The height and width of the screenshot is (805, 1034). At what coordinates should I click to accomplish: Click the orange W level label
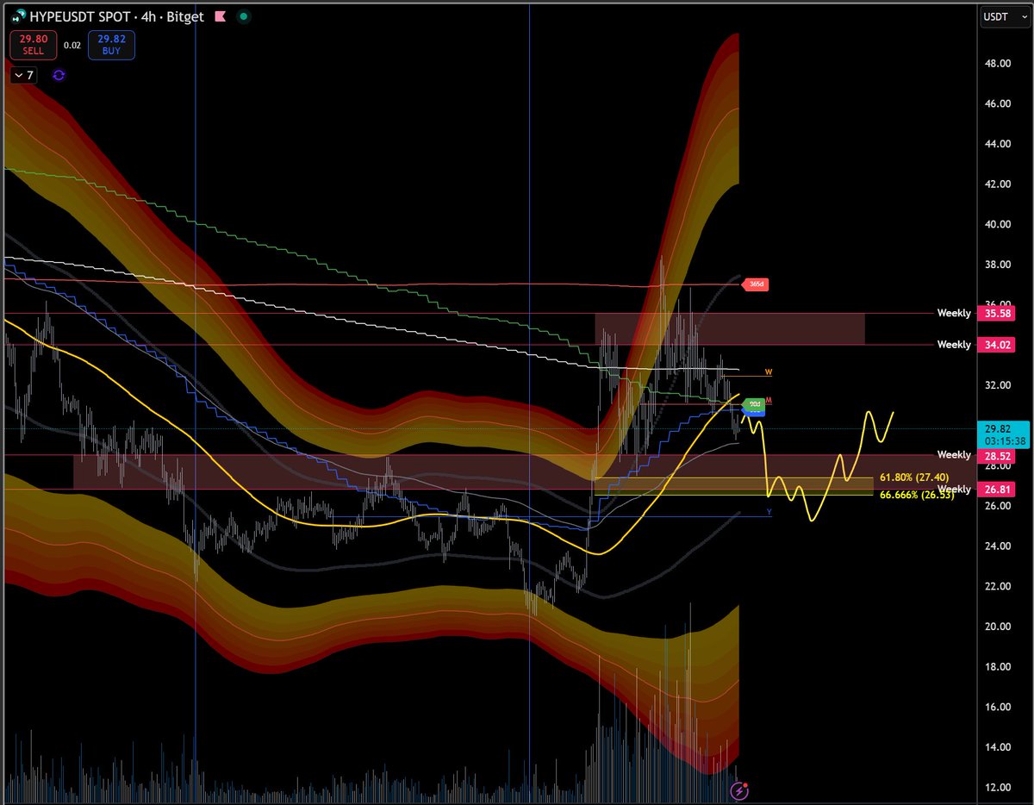(769, 372)
